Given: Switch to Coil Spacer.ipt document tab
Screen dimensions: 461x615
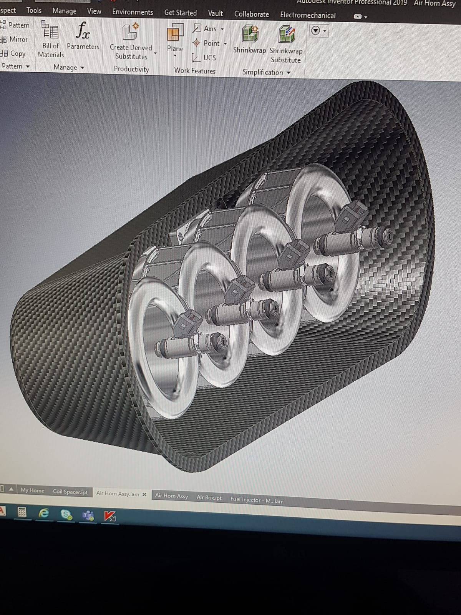Looking at the screenshot, I should pyautogui.click(x=70, y=492).
